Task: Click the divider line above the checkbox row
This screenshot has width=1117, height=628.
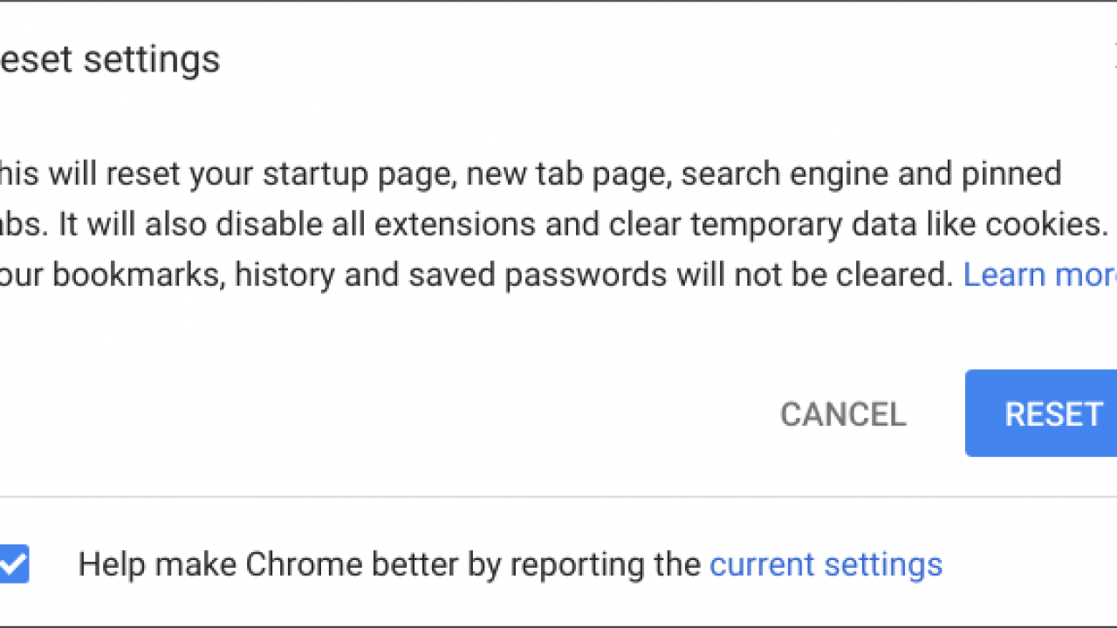Action: pos(558,497)
